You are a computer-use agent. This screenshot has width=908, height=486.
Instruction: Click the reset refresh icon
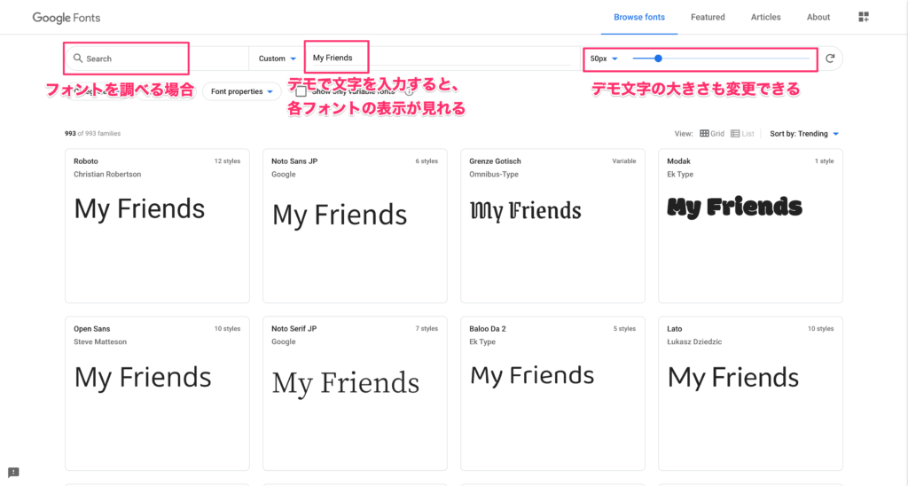click(x=830, y=59)
